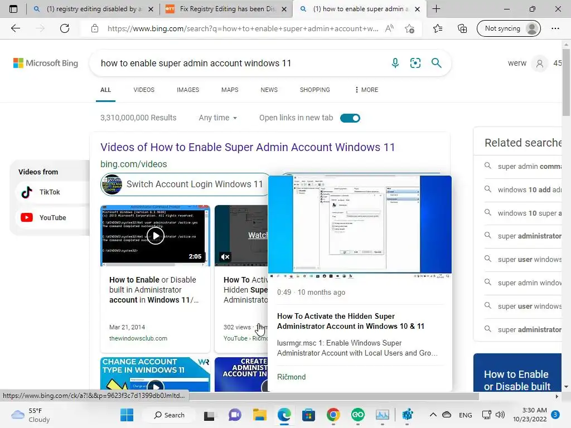Filter videos from TikTok
571x428 pixels.
(x=51, y=192)
